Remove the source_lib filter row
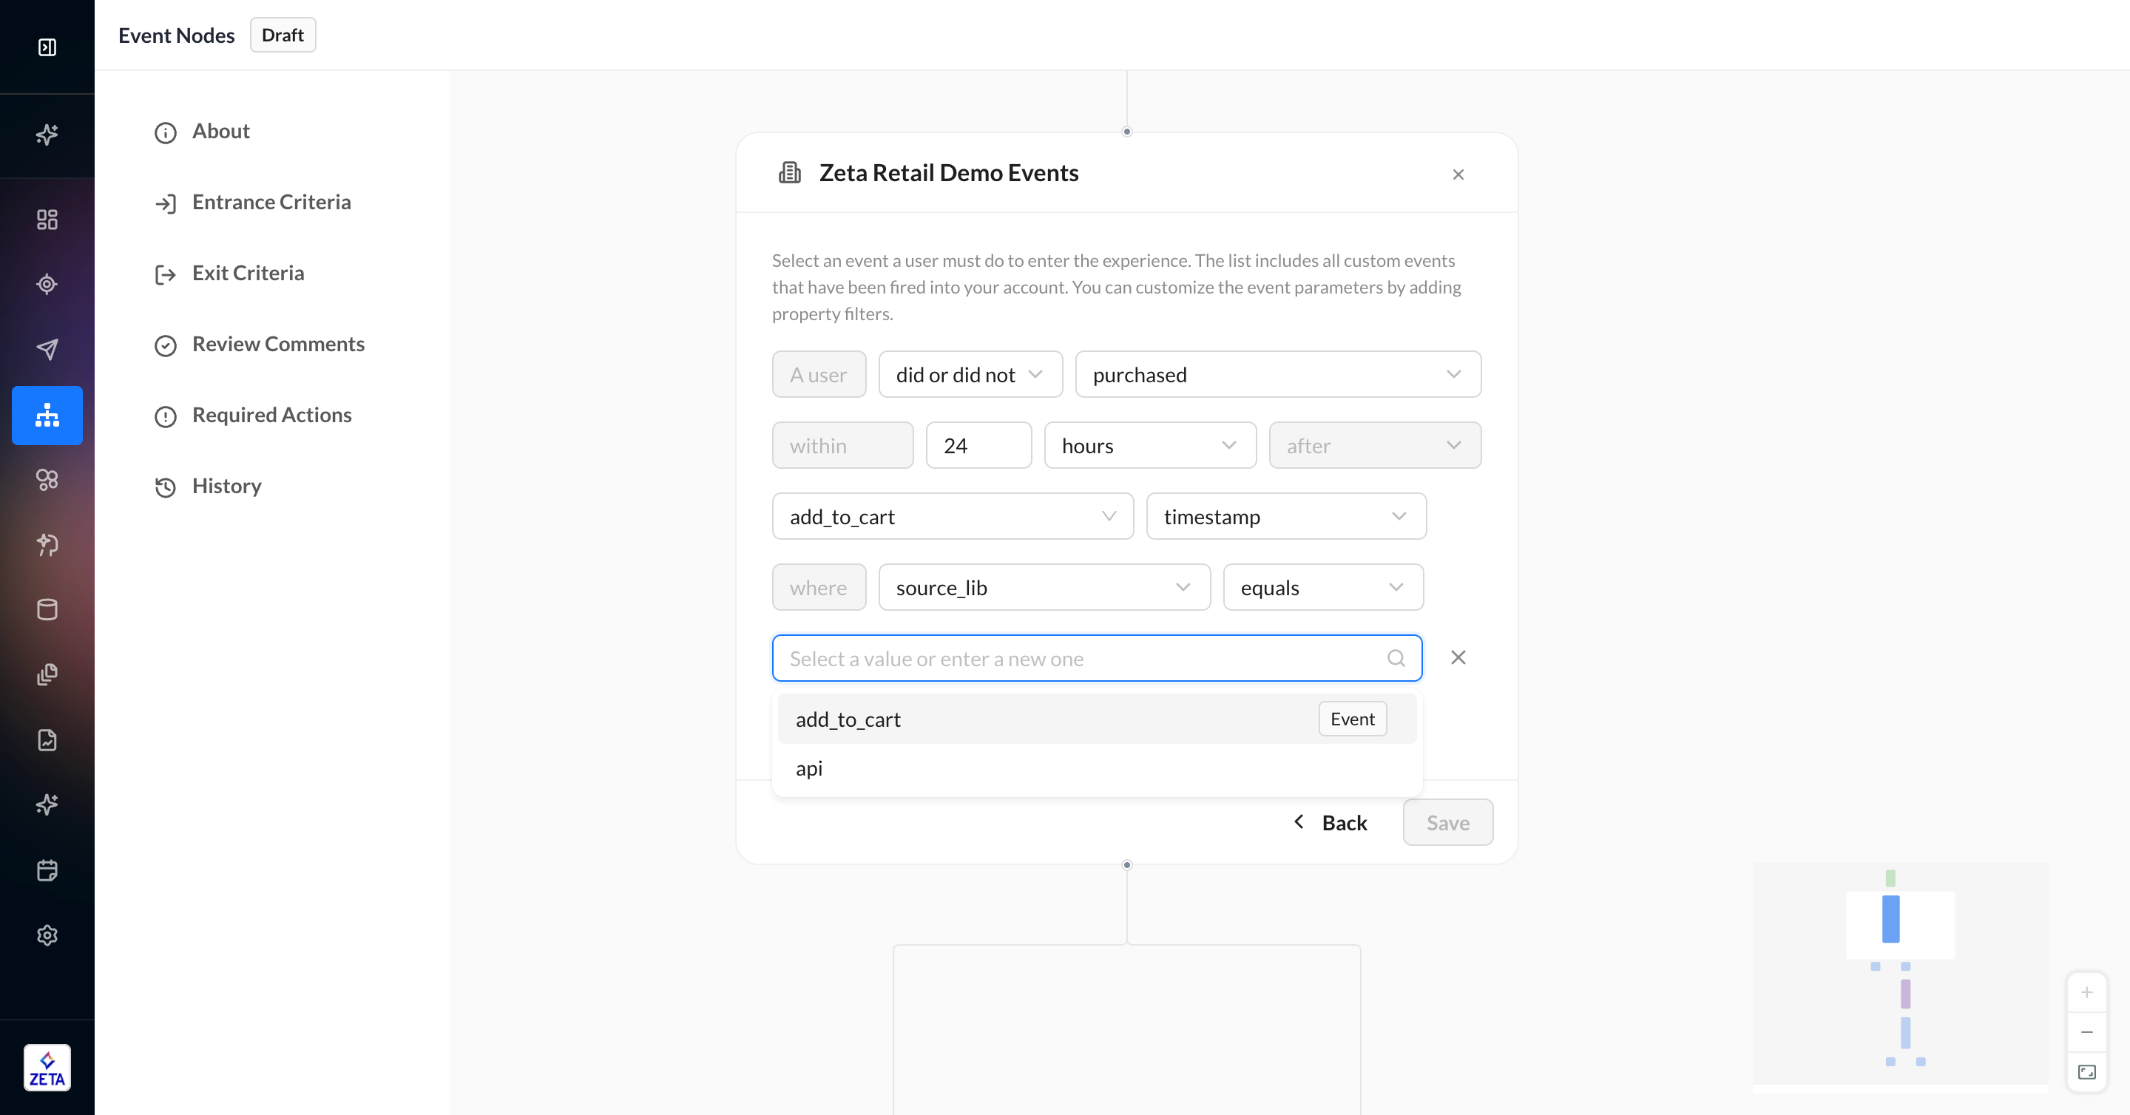 (x=1458, y=658)
